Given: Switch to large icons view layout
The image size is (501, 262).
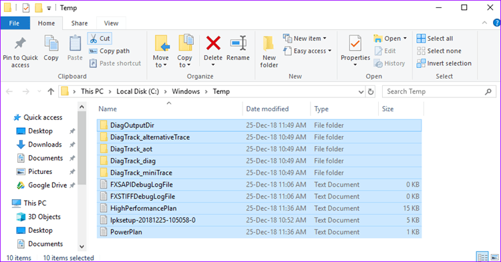Looking at the screenshot, I should pos(494,257).
